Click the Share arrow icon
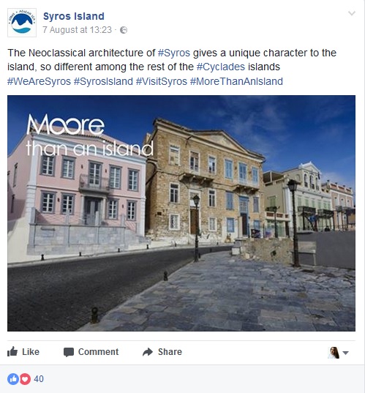Screen dimensions: 365x393 click(148, 352)
